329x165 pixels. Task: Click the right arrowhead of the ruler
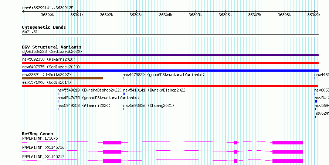[318, 11]
